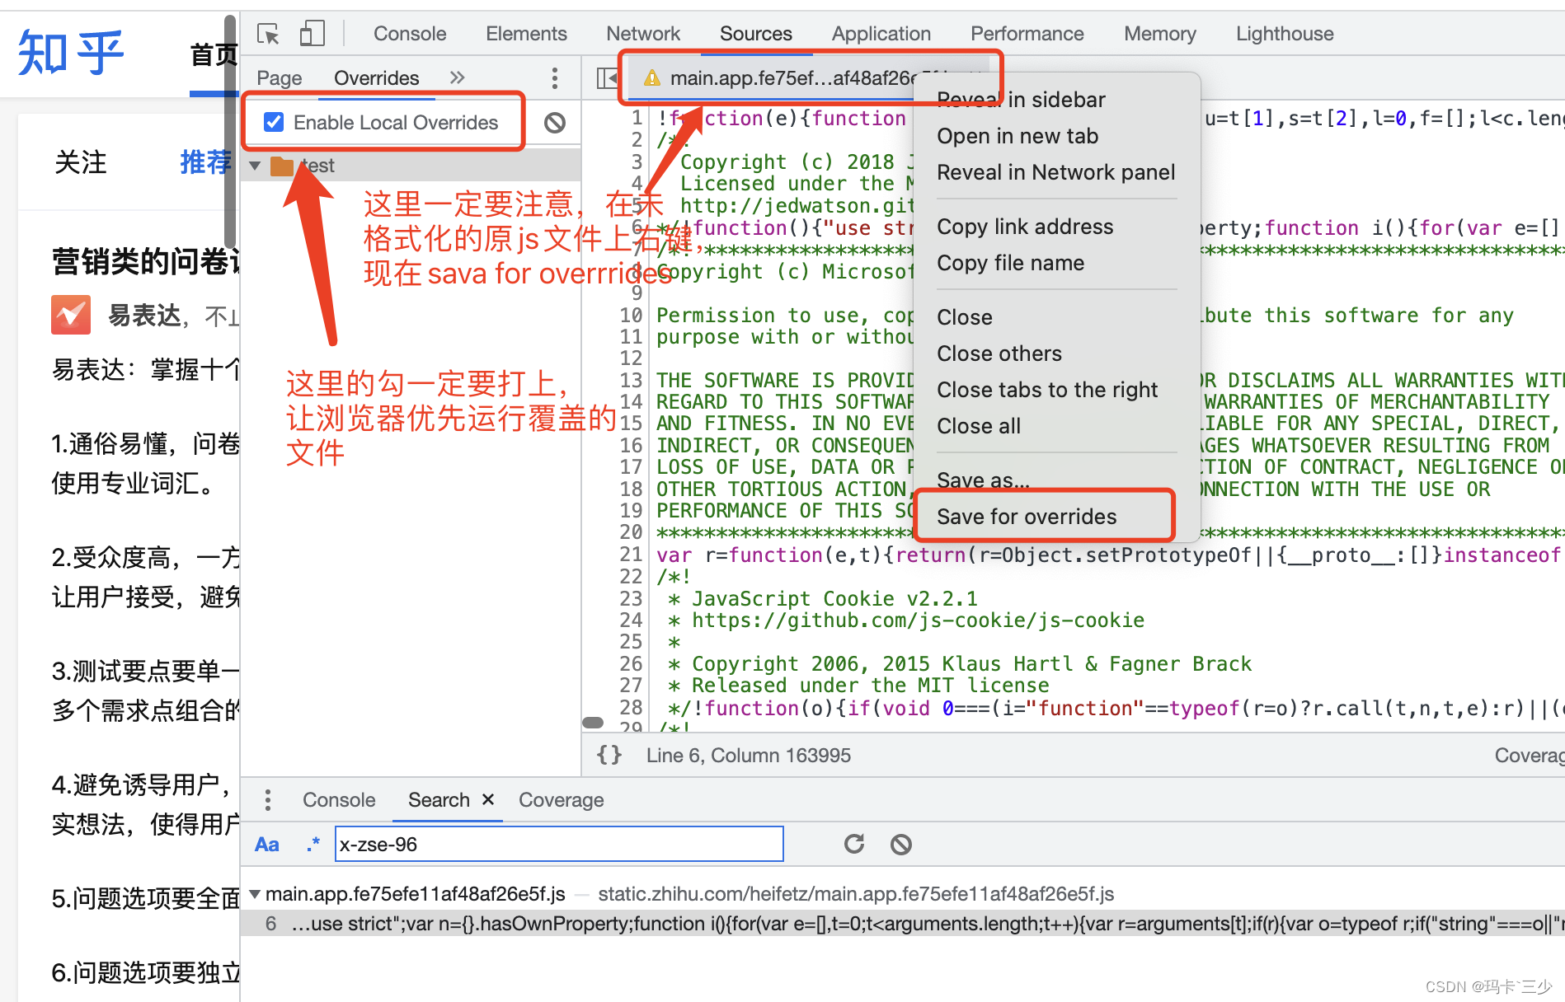Image resolution: width=1565 pixels, height=1002 pixels.
Task: Click the x-zse-96 search input field
Action: [x=559, y=845]
